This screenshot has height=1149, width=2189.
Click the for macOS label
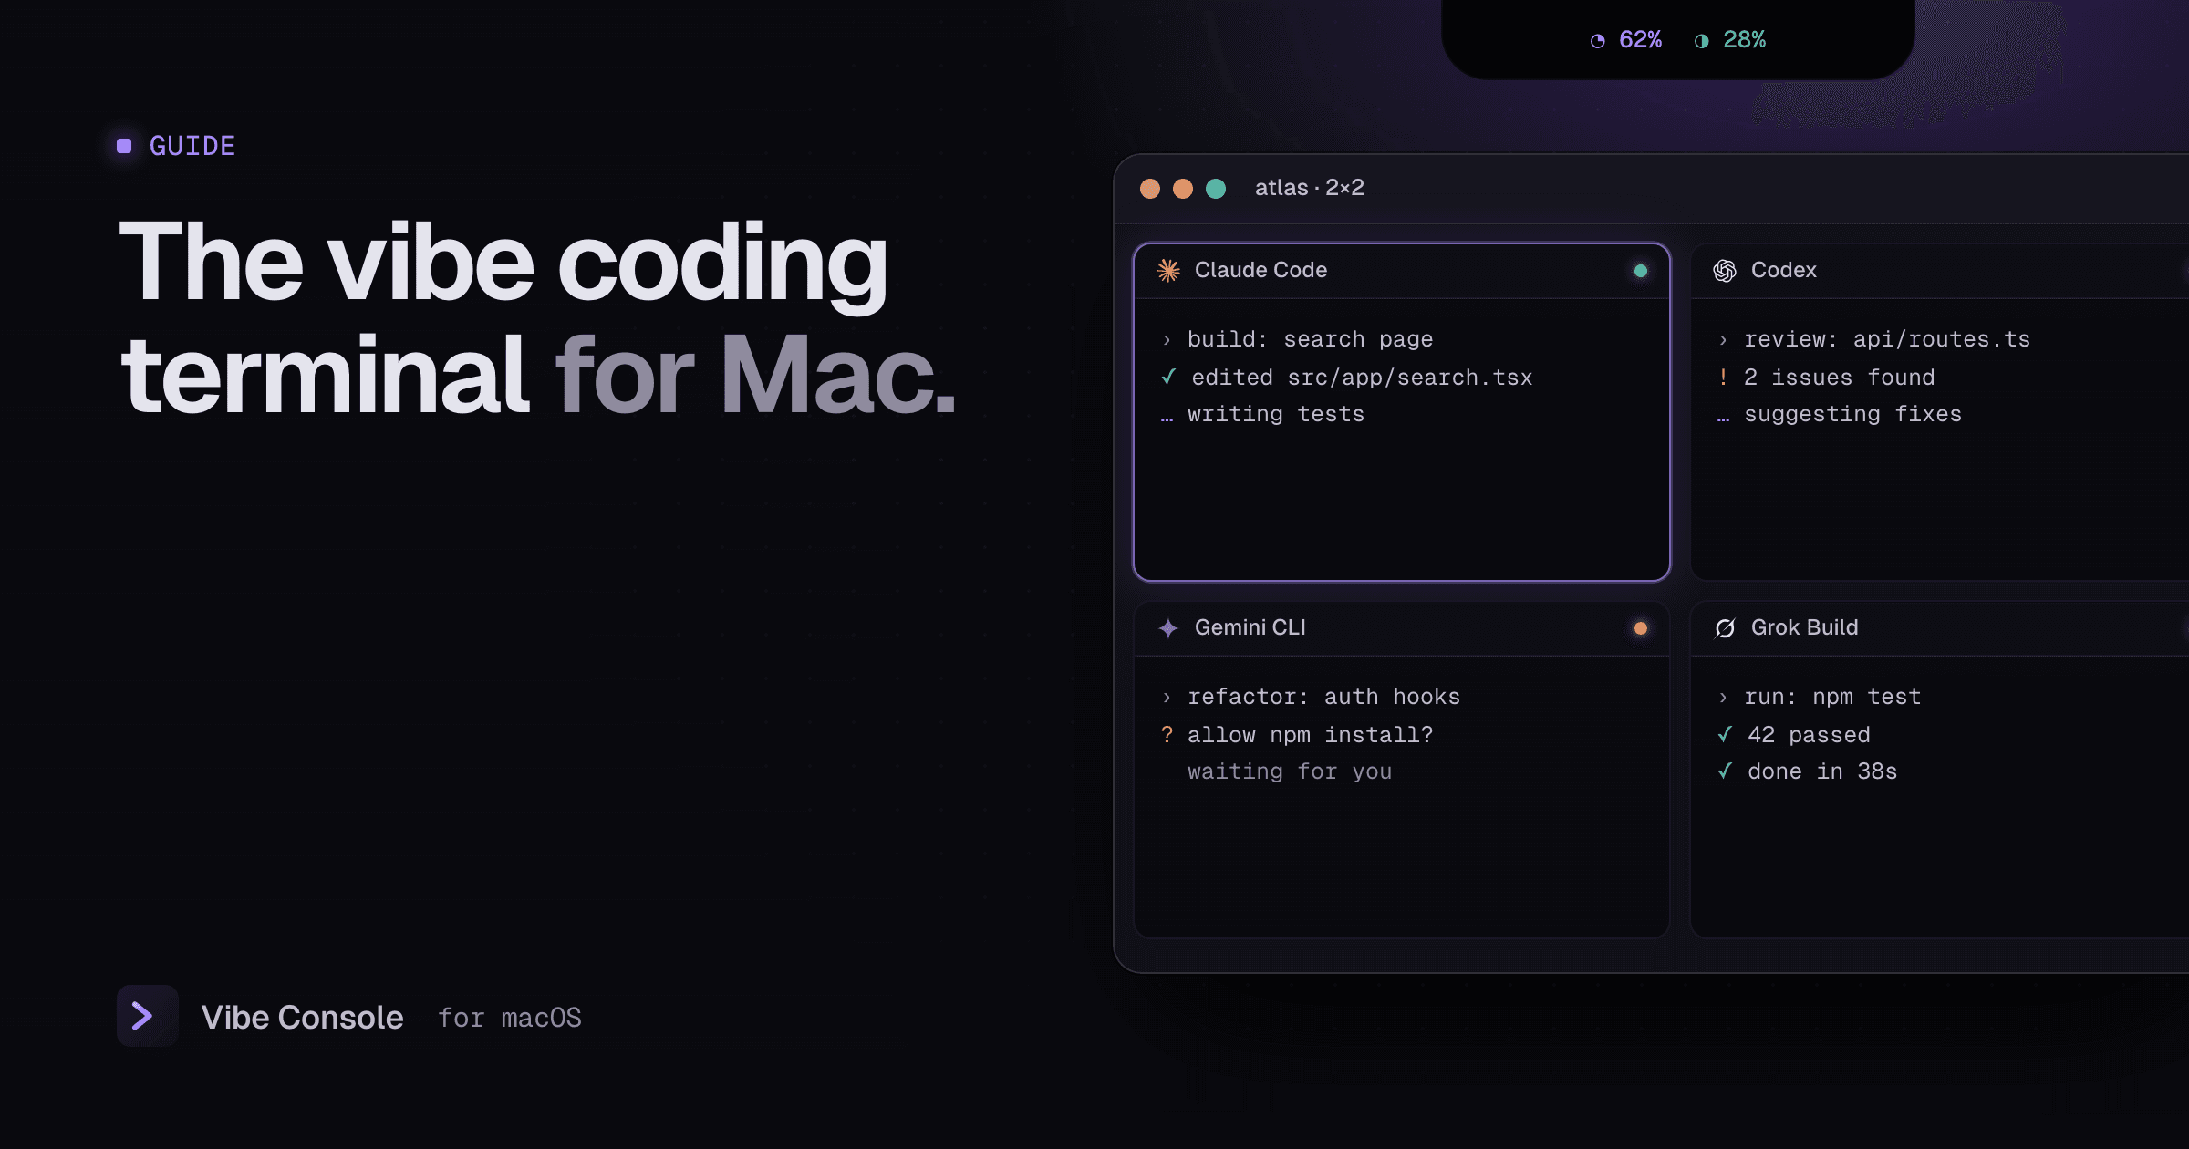(x=510, y=1018)
